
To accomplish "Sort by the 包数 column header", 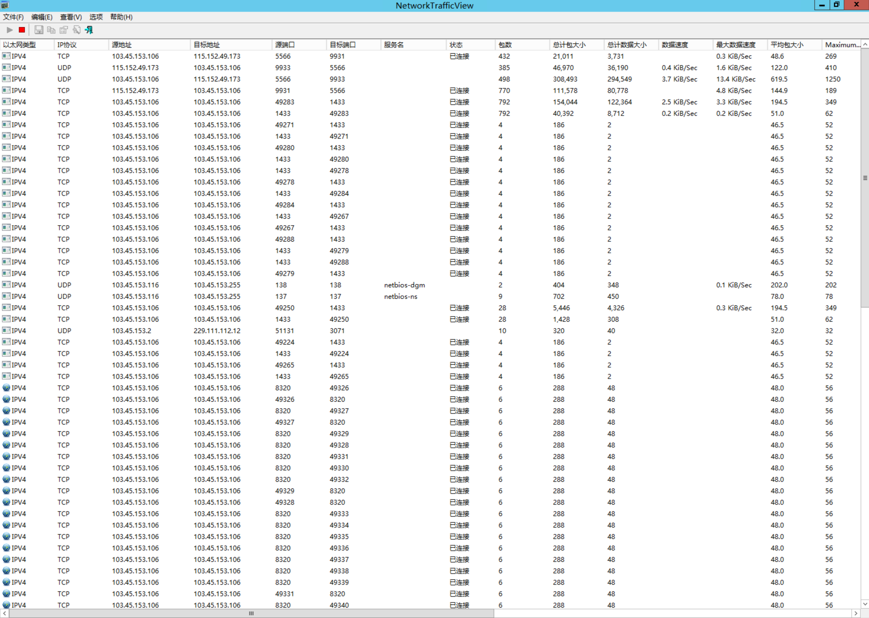I will pyautogui.click(x=523, y=45).
